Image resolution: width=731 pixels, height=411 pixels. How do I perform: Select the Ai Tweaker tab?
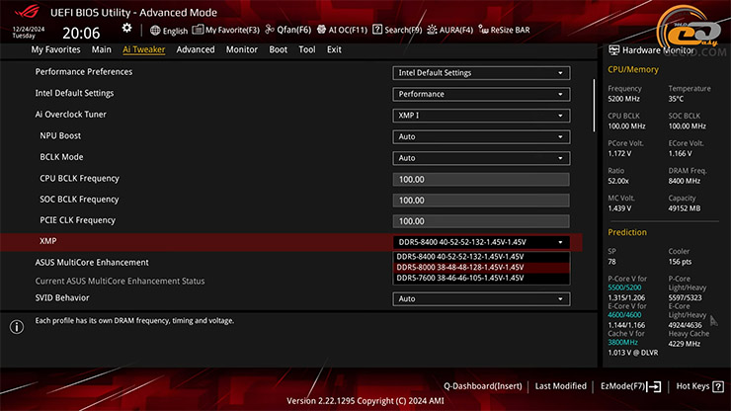143,49
